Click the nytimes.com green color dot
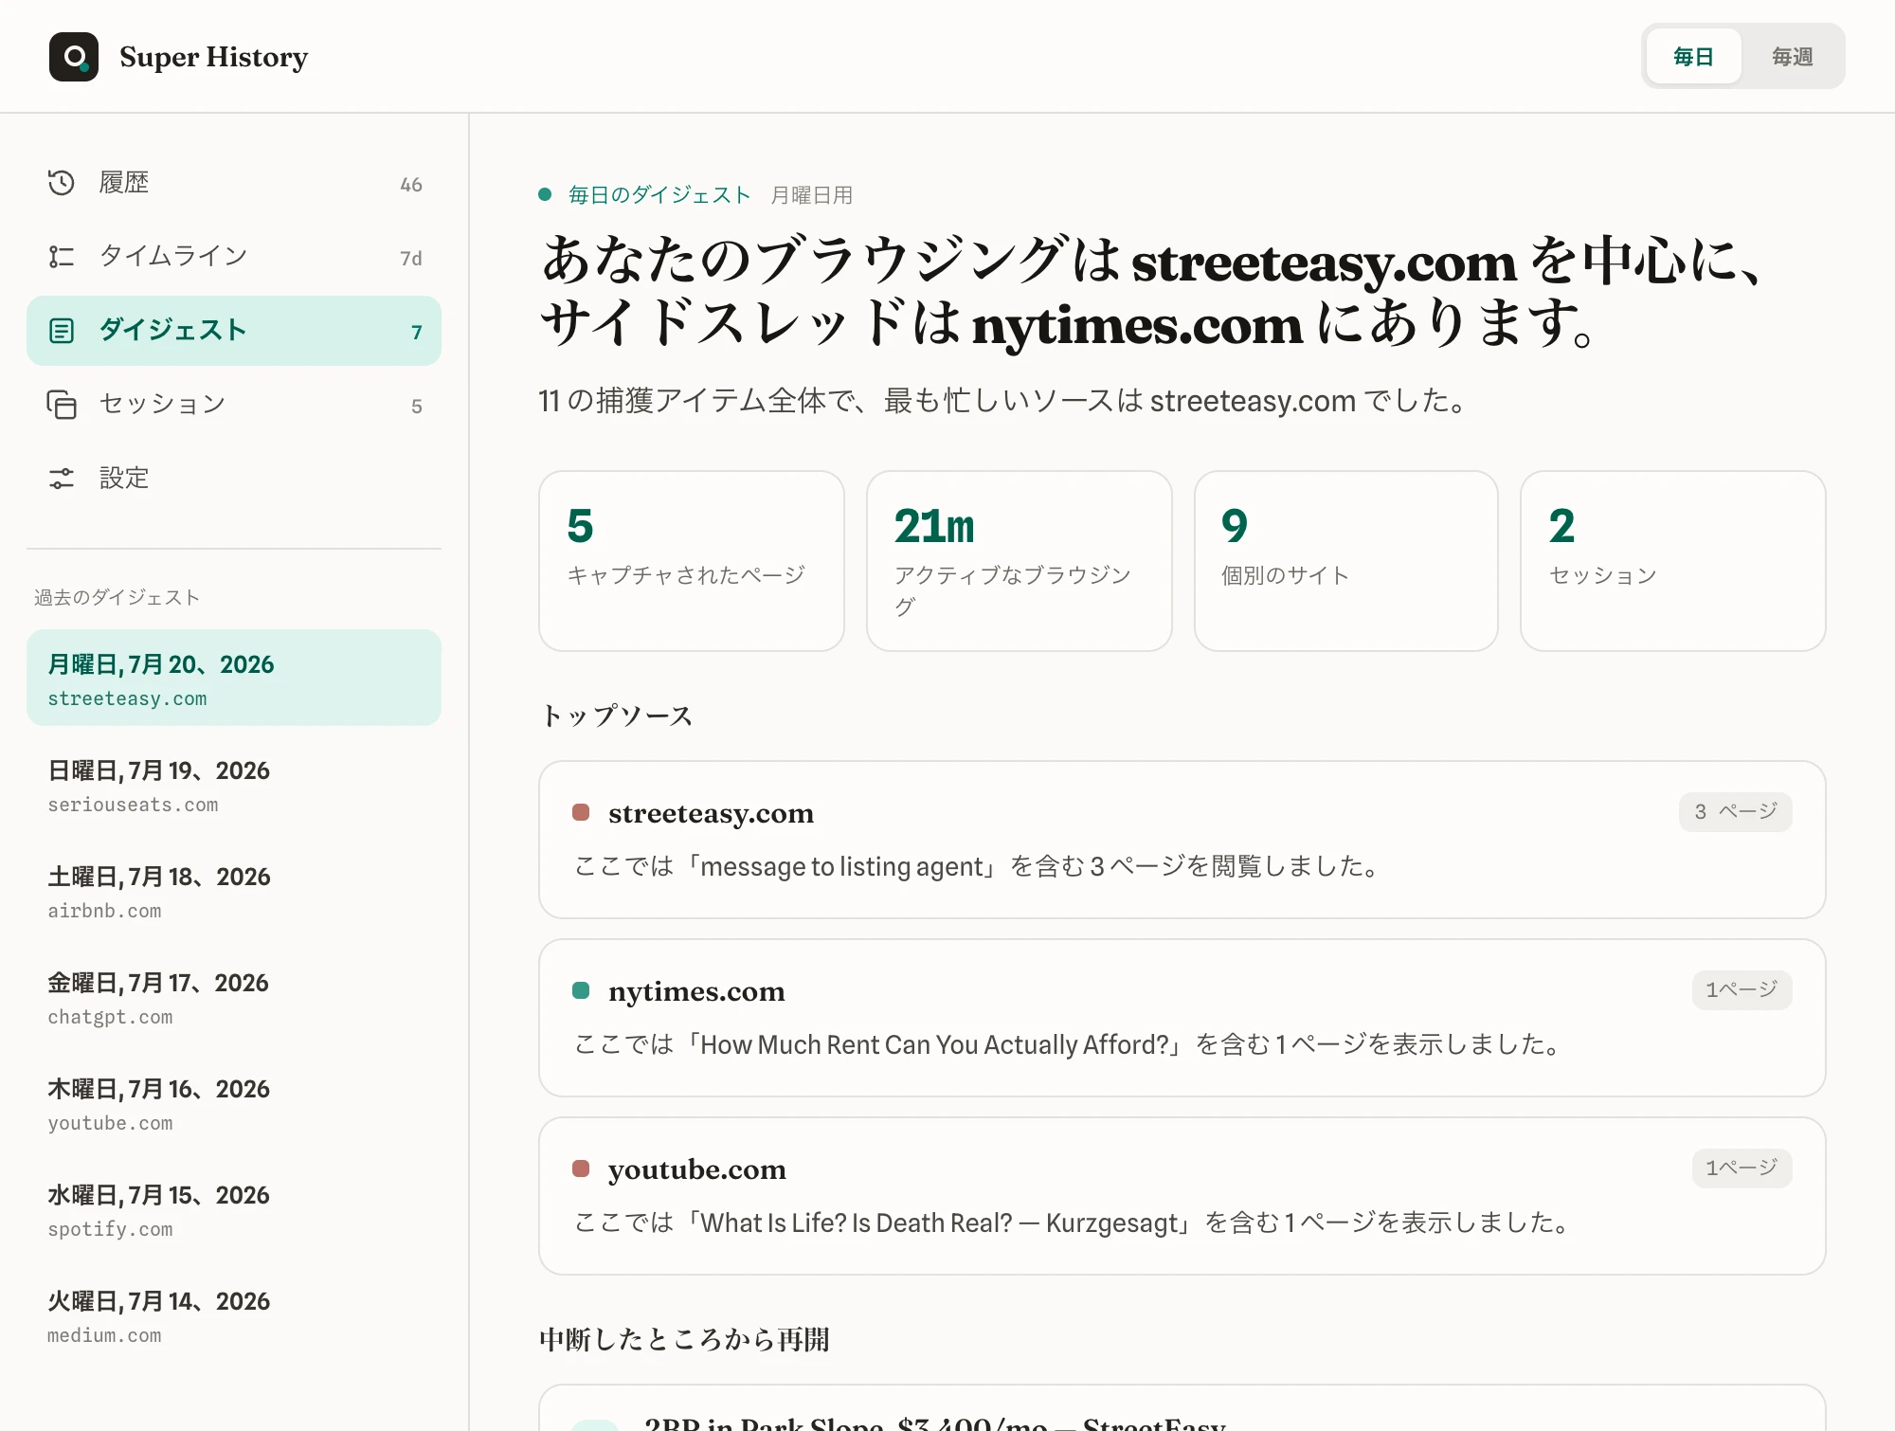This screenshot has width=1895, height=1431. click(x=581, y=990)
